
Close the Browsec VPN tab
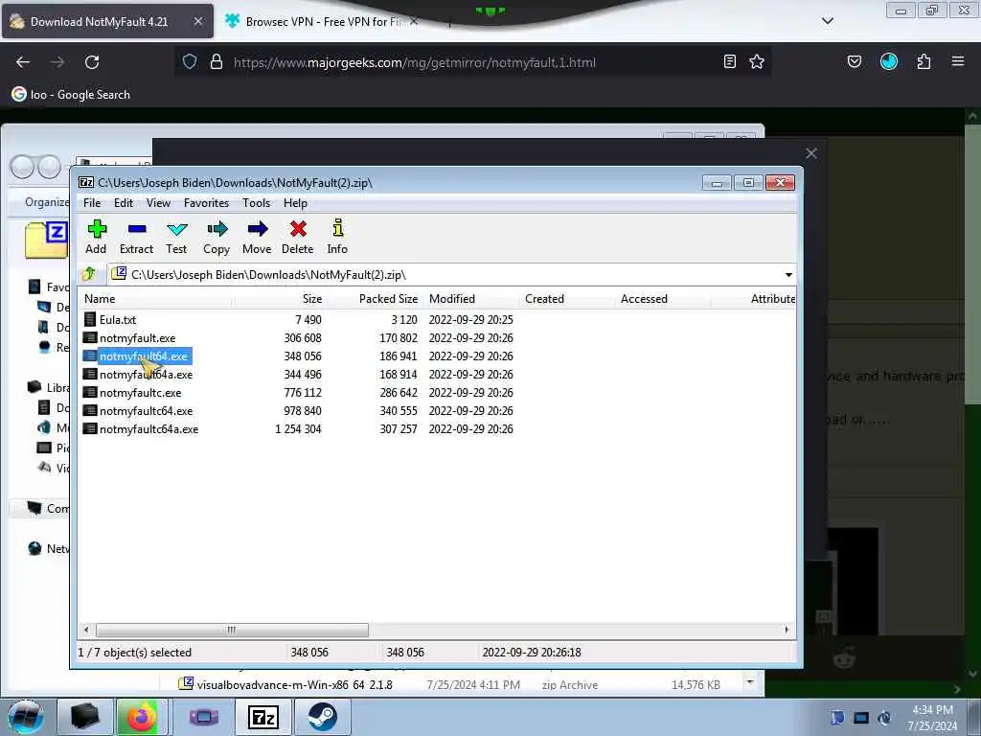[414, 21]
